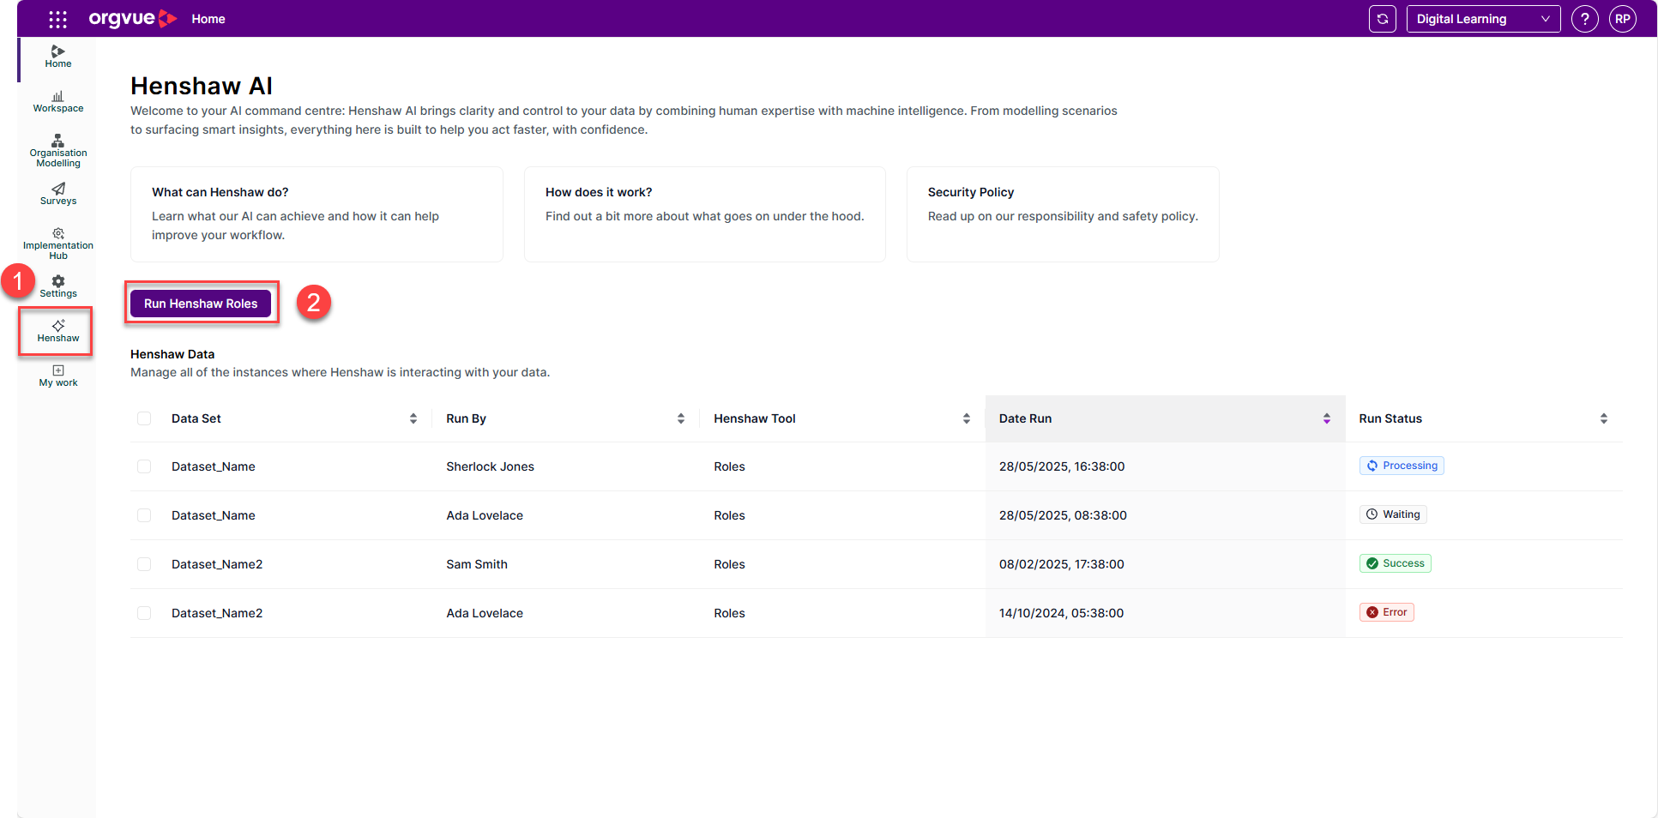The image size is (1658, 818).
Task: Open the 'How does it work?' card
Action: [x=705, y=214]
